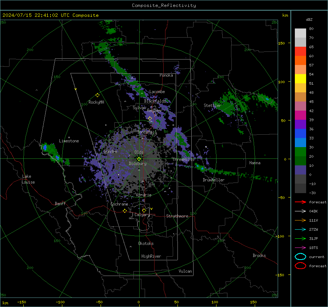The height and width of the screenshot is (307, 328).
Task: Click the Okotoks town label
Action: coord(146,243)
